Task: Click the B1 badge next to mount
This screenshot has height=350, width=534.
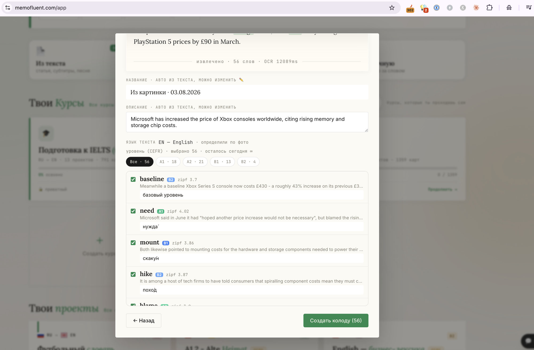Action: click(166, 243)
